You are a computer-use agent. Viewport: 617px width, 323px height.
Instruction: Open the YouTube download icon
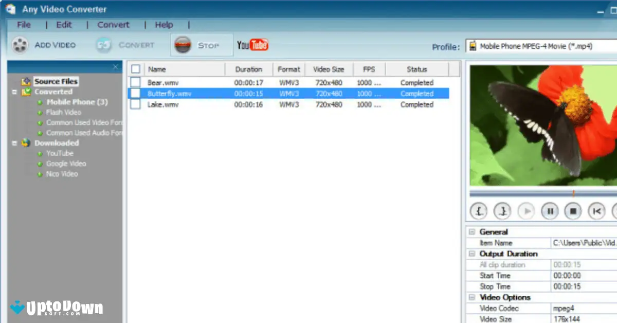click(x=252, y=45)
